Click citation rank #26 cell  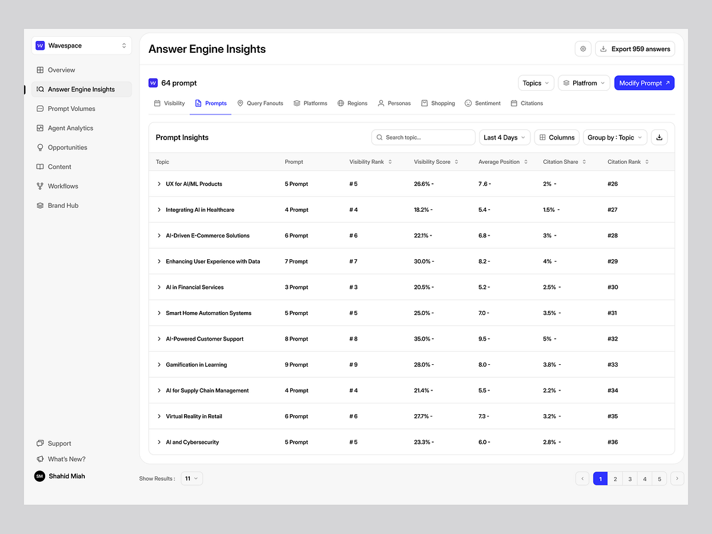tap(613, 184)
